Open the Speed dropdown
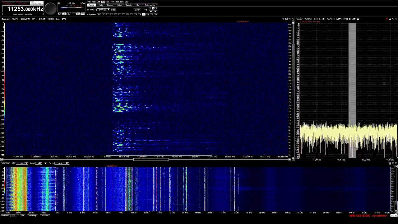The image size is (398, 224). coord(41,163)
